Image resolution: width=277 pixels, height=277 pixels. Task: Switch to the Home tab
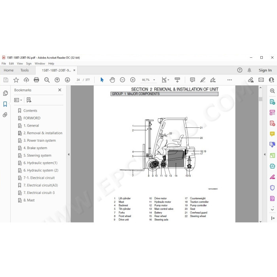[9, 70]
